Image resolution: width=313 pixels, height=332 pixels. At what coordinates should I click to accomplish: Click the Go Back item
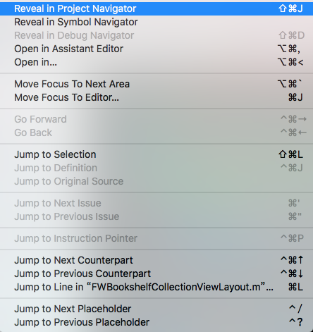[x=156, y=133]
